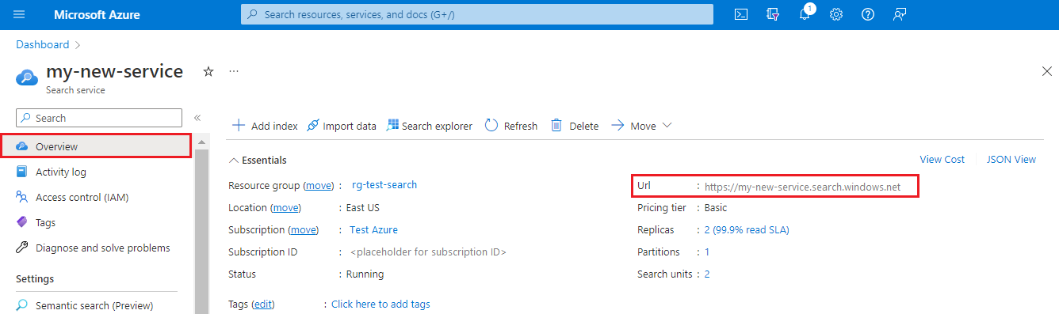This screenshot has width=1059, height=314.
Task: Open the Help question mark icon
Action: tap(868, 14)
